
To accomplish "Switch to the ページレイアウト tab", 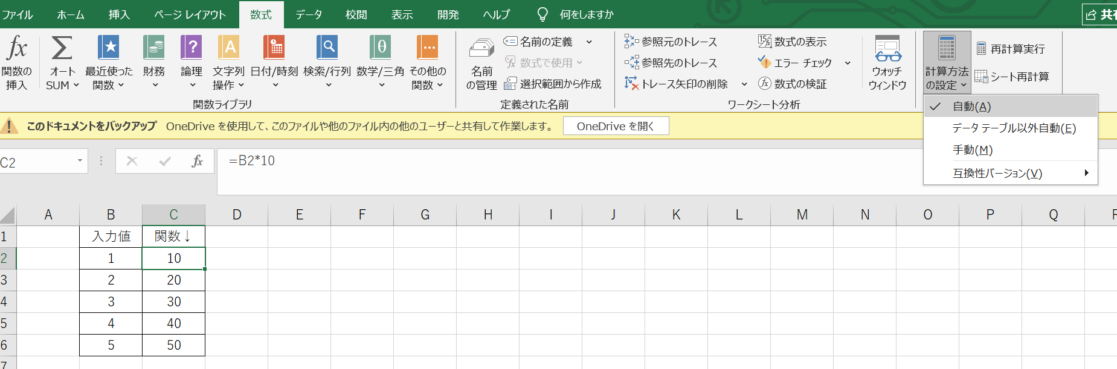I will tap(190, 14).
